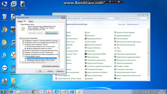Open Экран display settings item

(117, 79)
